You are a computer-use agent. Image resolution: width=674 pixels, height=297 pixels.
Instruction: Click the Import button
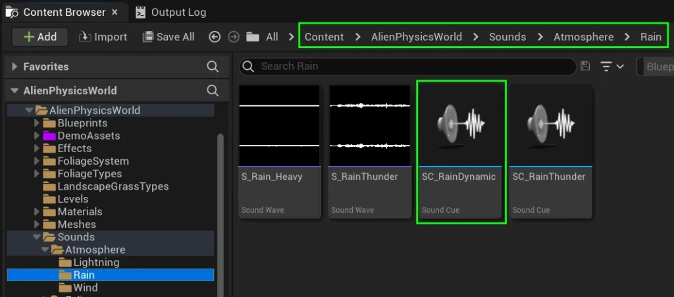coord(103,37)
